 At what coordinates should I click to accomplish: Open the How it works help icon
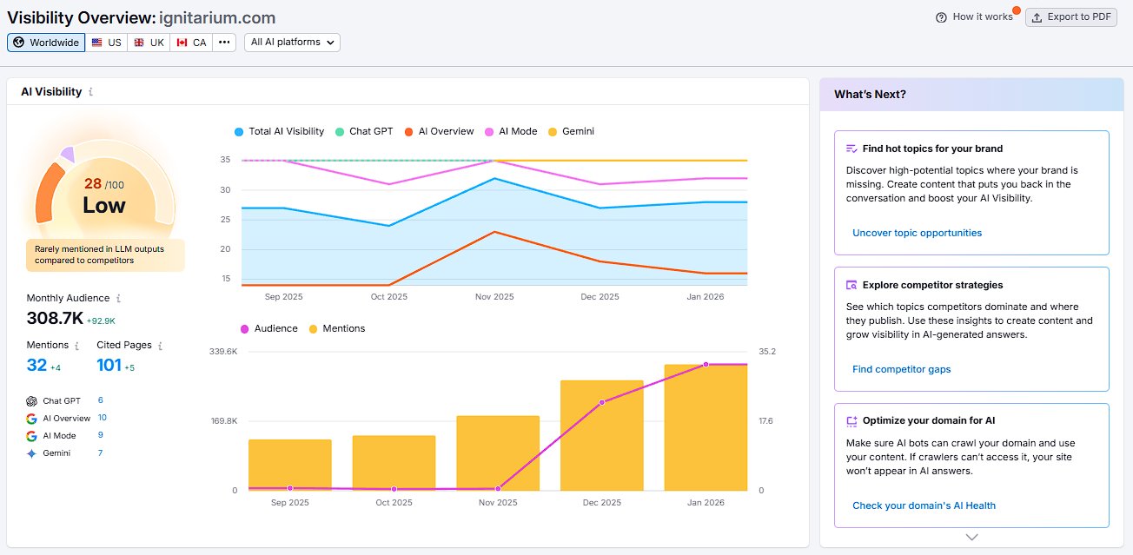[x=940, y=17]
